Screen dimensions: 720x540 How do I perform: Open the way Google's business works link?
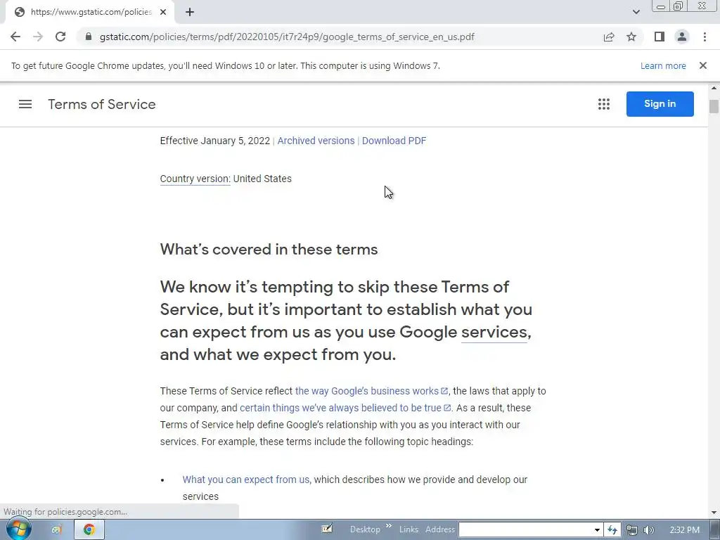point(371,391)
